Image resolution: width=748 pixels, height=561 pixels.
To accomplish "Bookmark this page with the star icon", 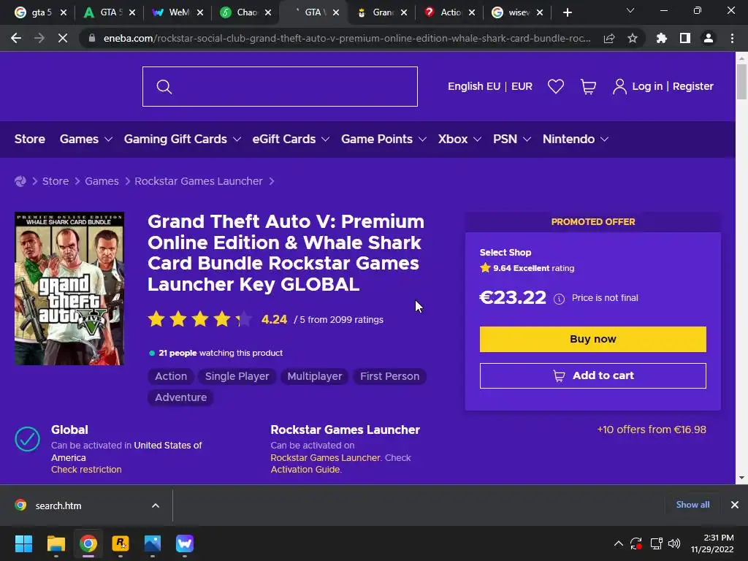I will click(633, 38).
